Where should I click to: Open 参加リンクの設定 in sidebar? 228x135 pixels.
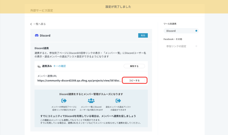point(176,46)
